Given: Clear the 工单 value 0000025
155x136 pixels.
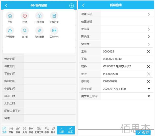Looking at the screenshot, I should pos(148,51).
